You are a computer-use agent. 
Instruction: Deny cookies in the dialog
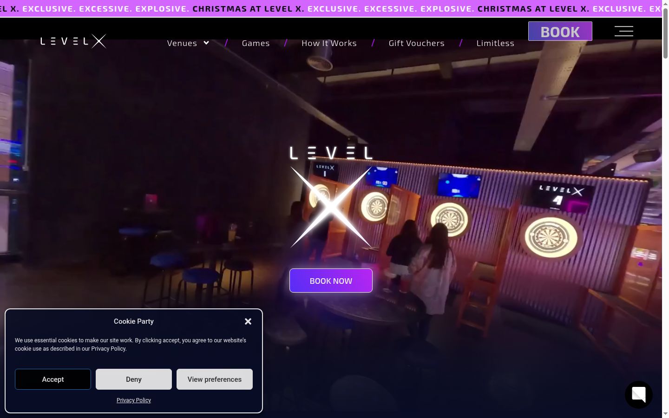134,379
